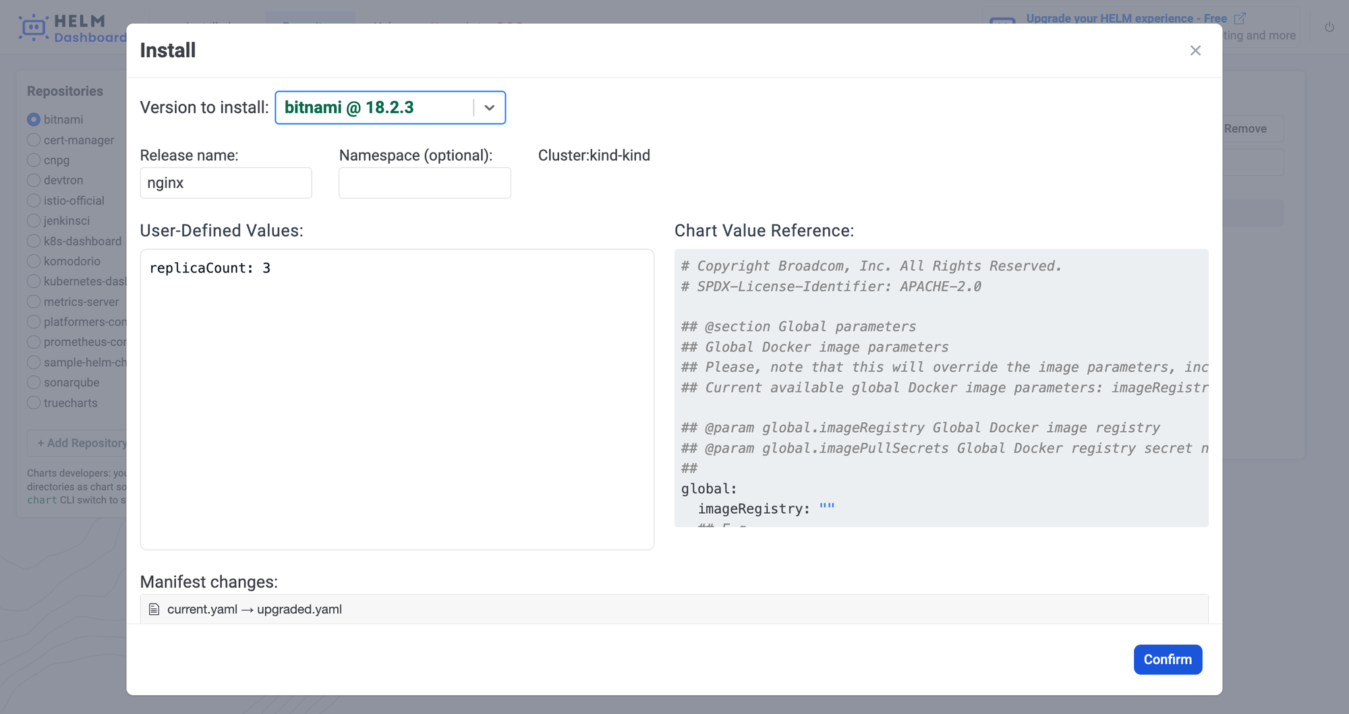Open the version dropdown chevron
The width and height of the screenshot is (1349, 714).
[490, 108]
